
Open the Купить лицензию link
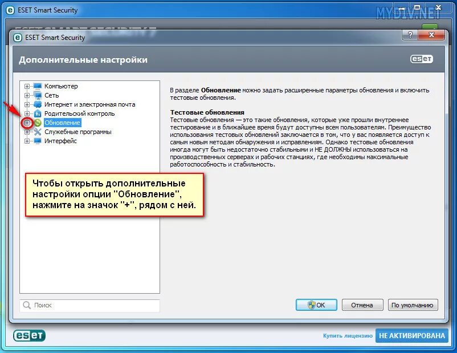348,335
